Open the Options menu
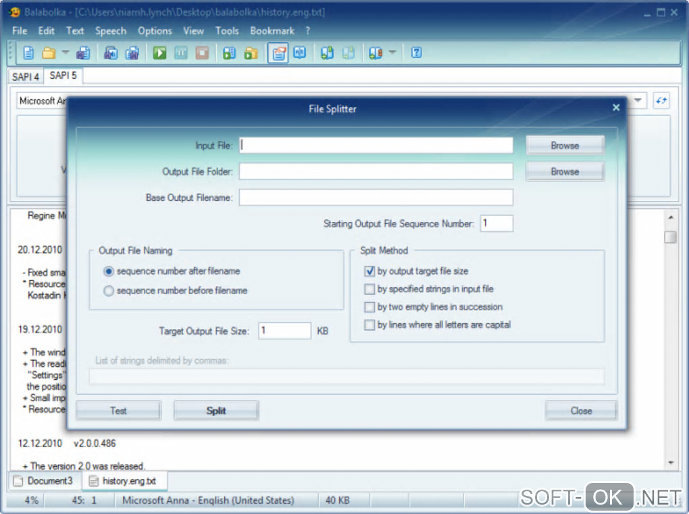The width and height of the screenshot is (689, 514). 155,31
